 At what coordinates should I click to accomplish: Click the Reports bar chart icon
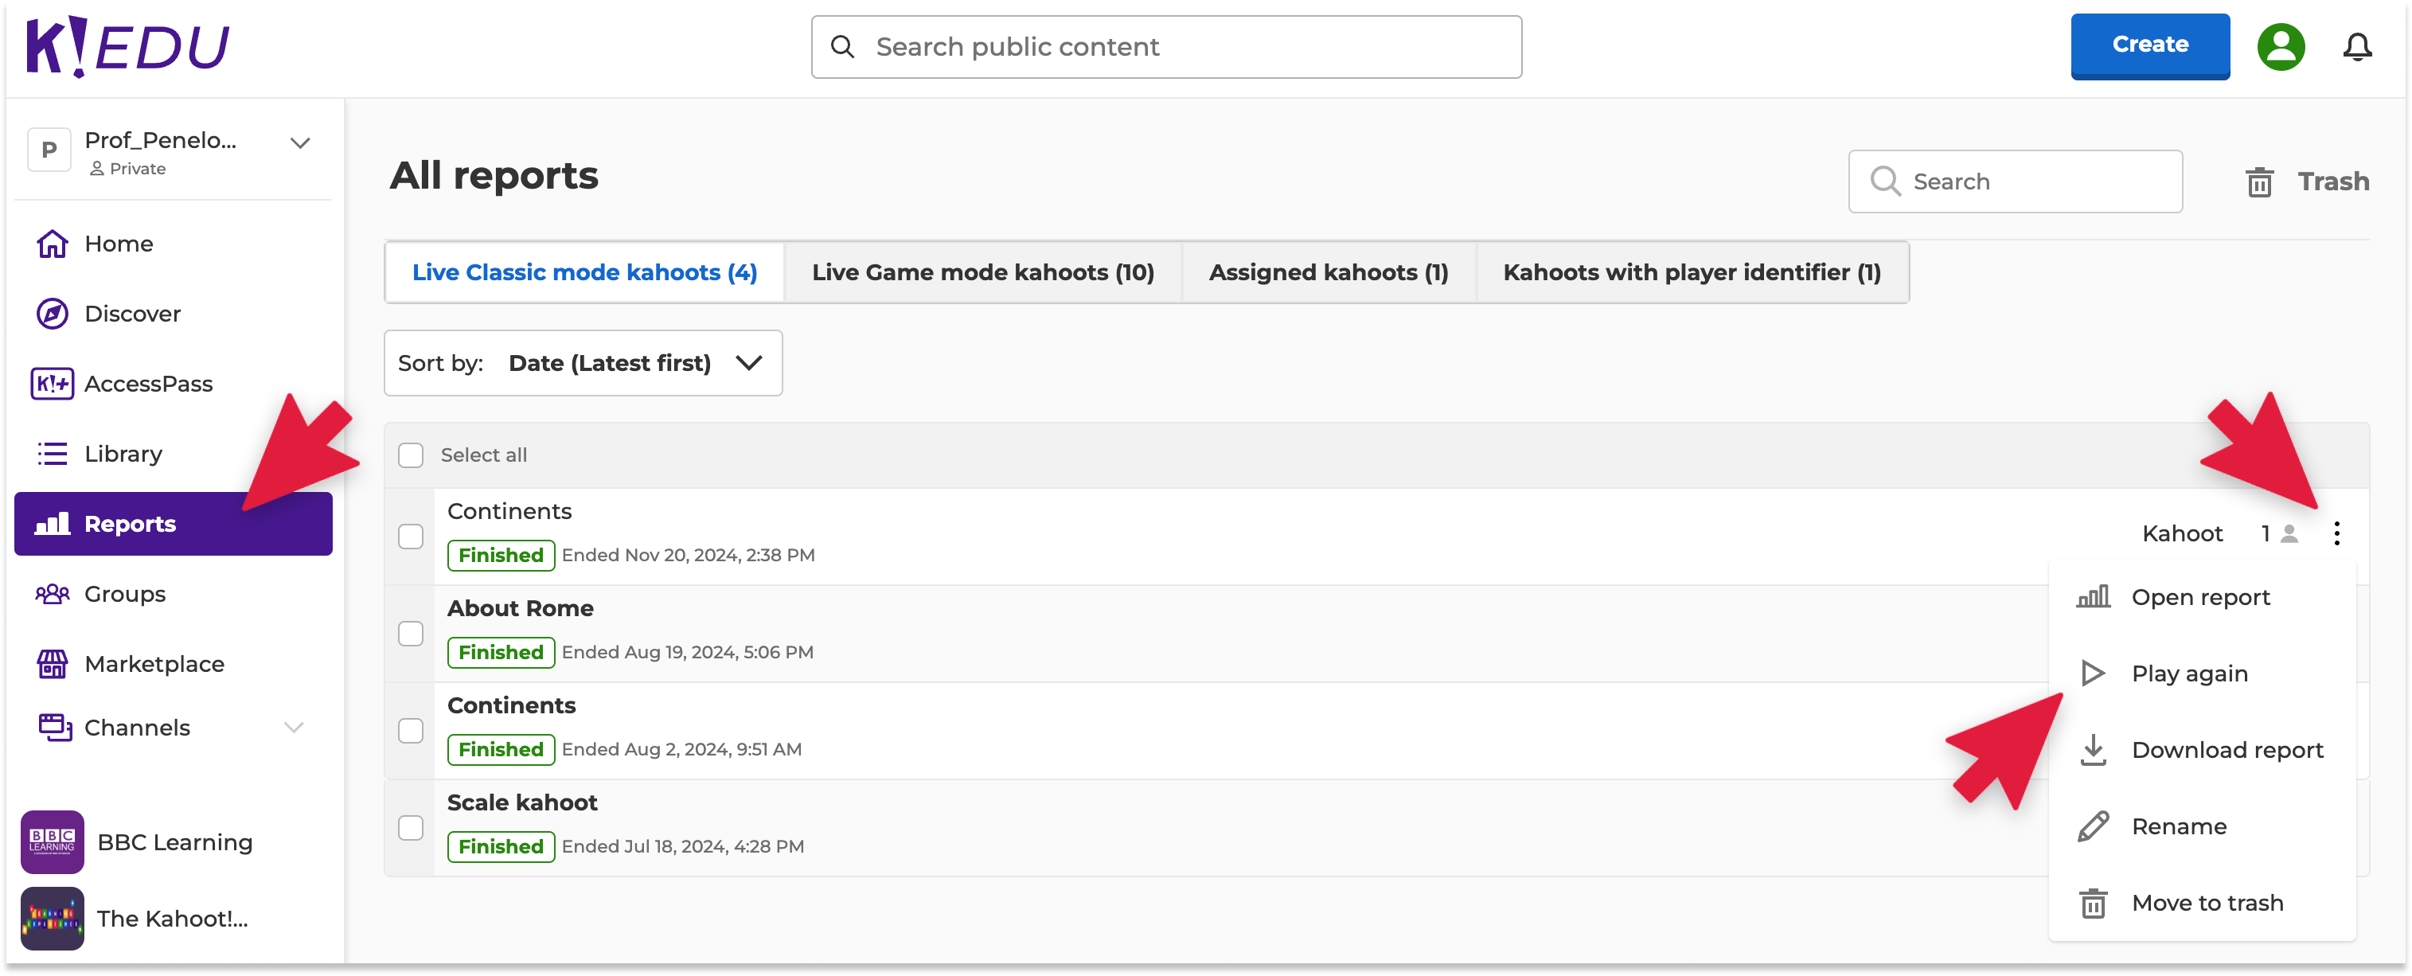click(53, 524)
